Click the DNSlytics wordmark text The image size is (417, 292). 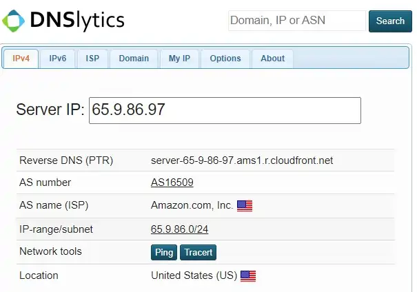77,21
